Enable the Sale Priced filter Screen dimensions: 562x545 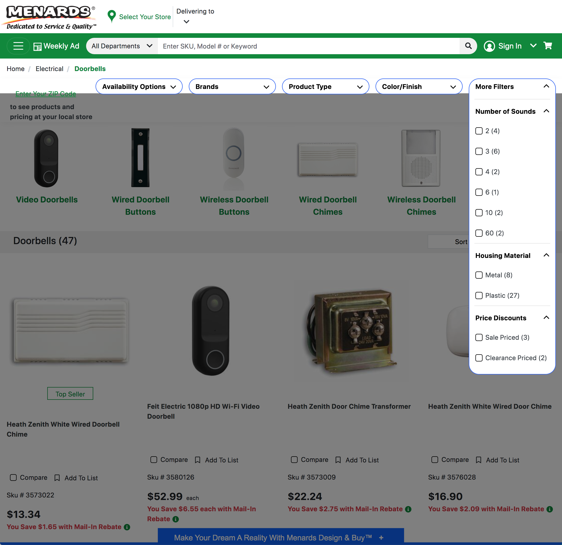[x=479, y=337]
